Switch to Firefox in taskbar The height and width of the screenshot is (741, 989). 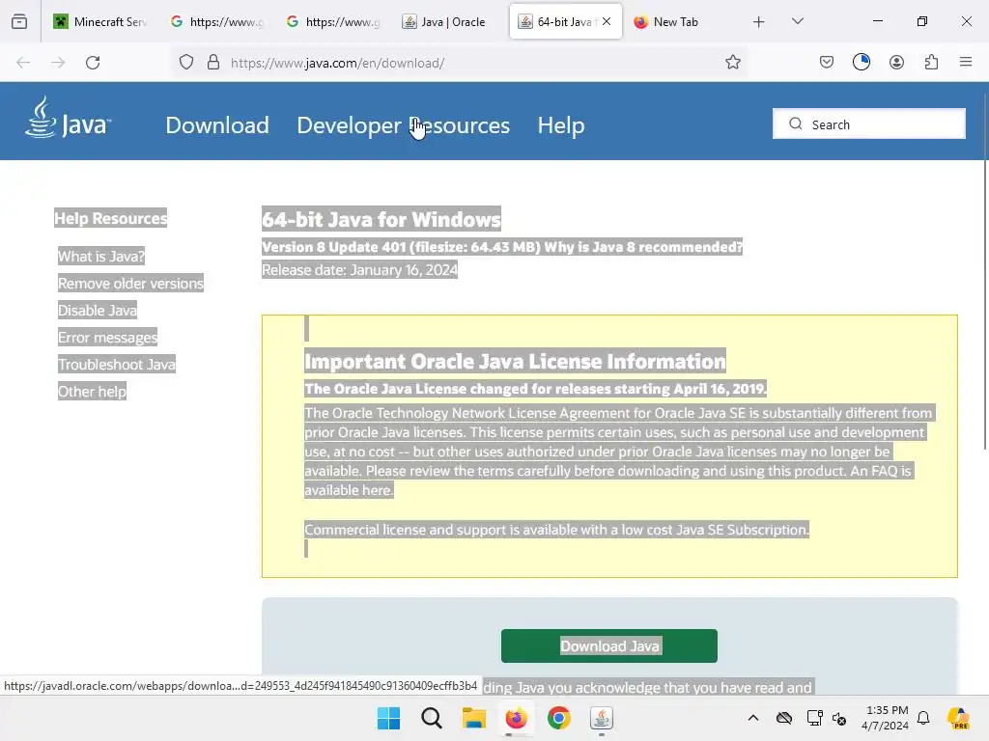tap(516, 718)
